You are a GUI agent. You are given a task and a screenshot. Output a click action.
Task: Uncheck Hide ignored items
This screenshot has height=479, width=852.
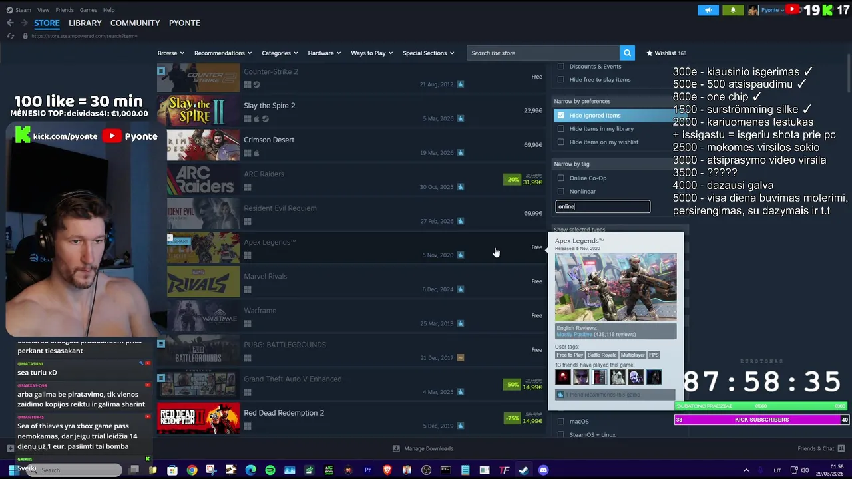click(560, 115)
